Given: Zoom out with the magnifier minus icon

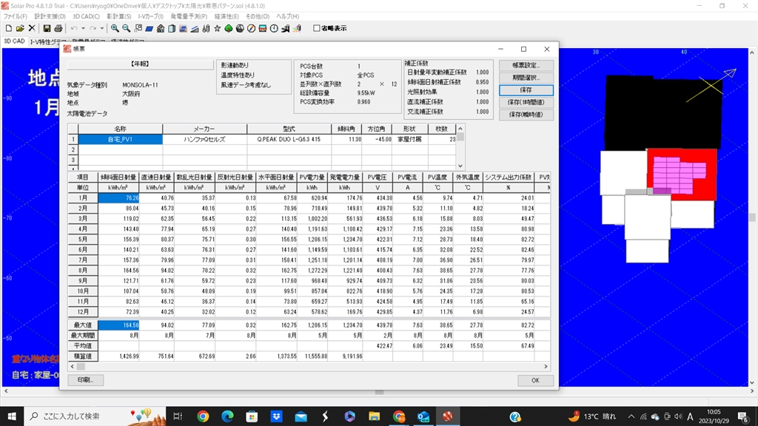Looking at the screenshot, I should (126, 28).
